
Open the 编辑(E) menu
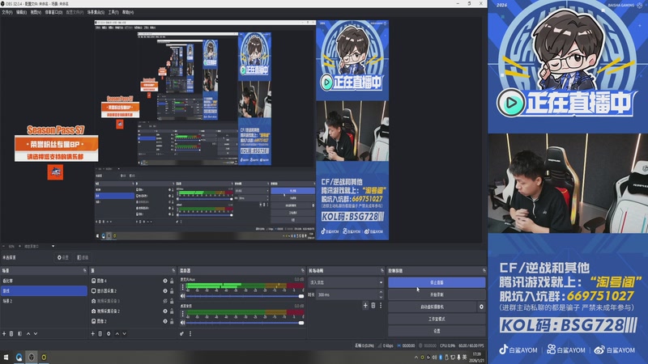click(x=22, y=12)
